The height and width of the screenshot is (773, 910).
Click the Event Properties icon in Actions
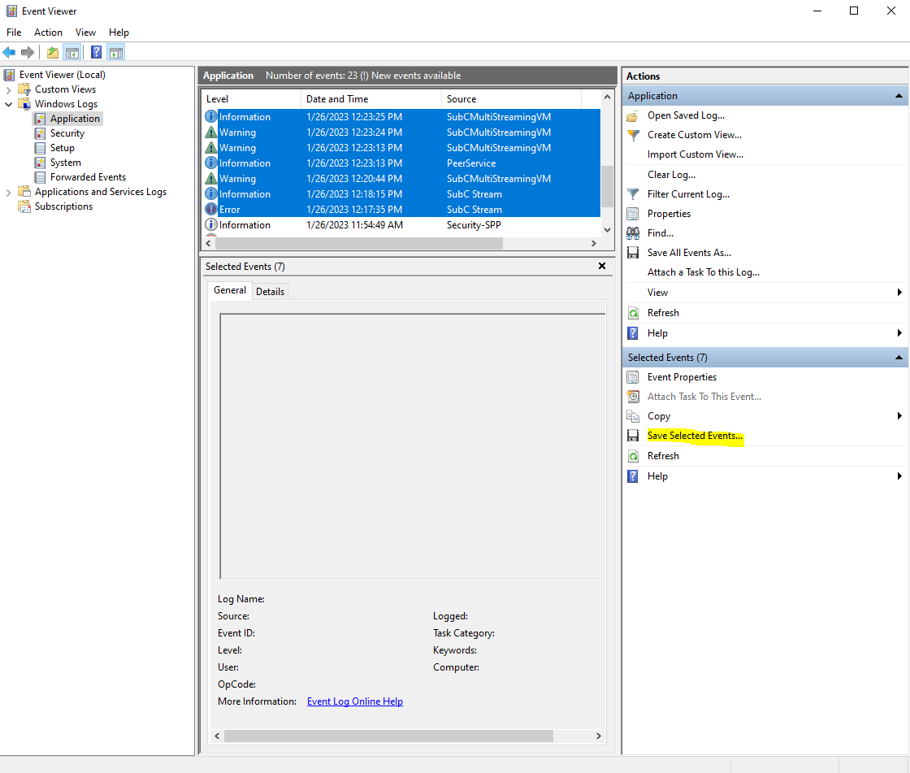(634, 377)
